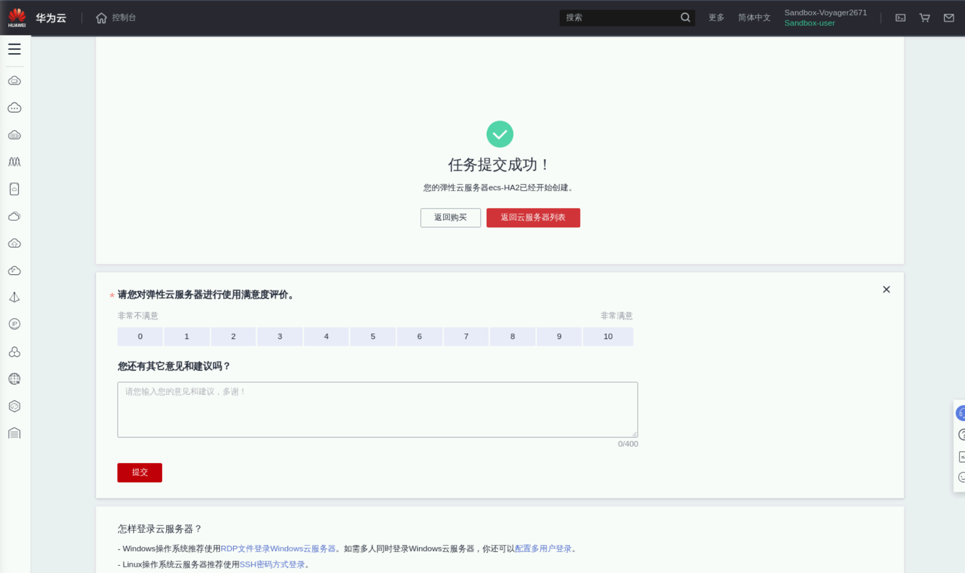
Task: Click the floating smiley feedback icon
Action: coord(962,477)
